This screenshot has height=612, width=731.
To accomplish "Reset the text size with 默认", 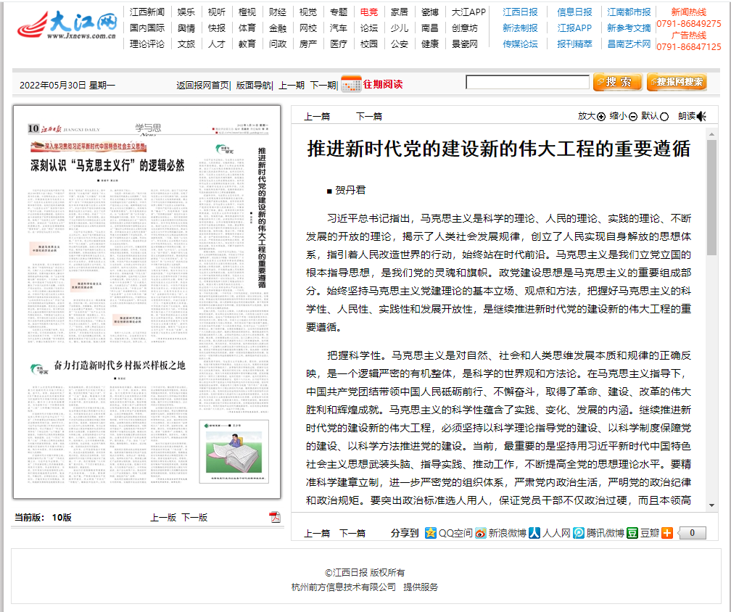I will click(x=655, y=116).
